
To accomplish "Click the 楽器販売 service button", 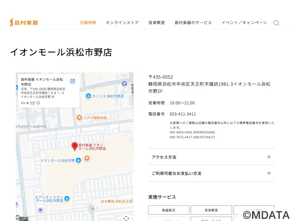I will tap(169, 210).
